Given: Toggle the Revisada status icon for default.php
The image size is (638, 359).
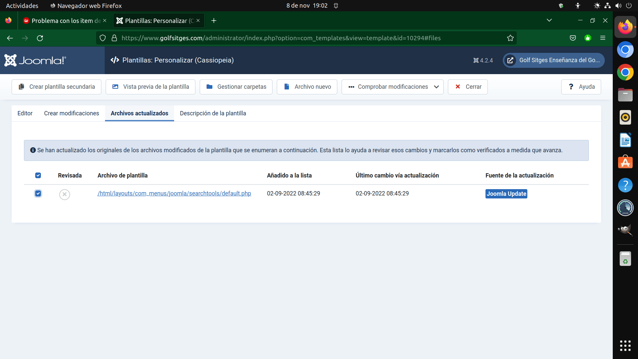Looking at the screenshot, I should pyautogui.click(x=64, y=194).
